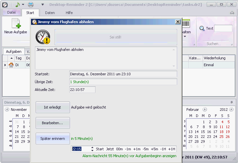238x163 pixels.
Task: Click the +5m time shortcut
Action: [154, 149]
